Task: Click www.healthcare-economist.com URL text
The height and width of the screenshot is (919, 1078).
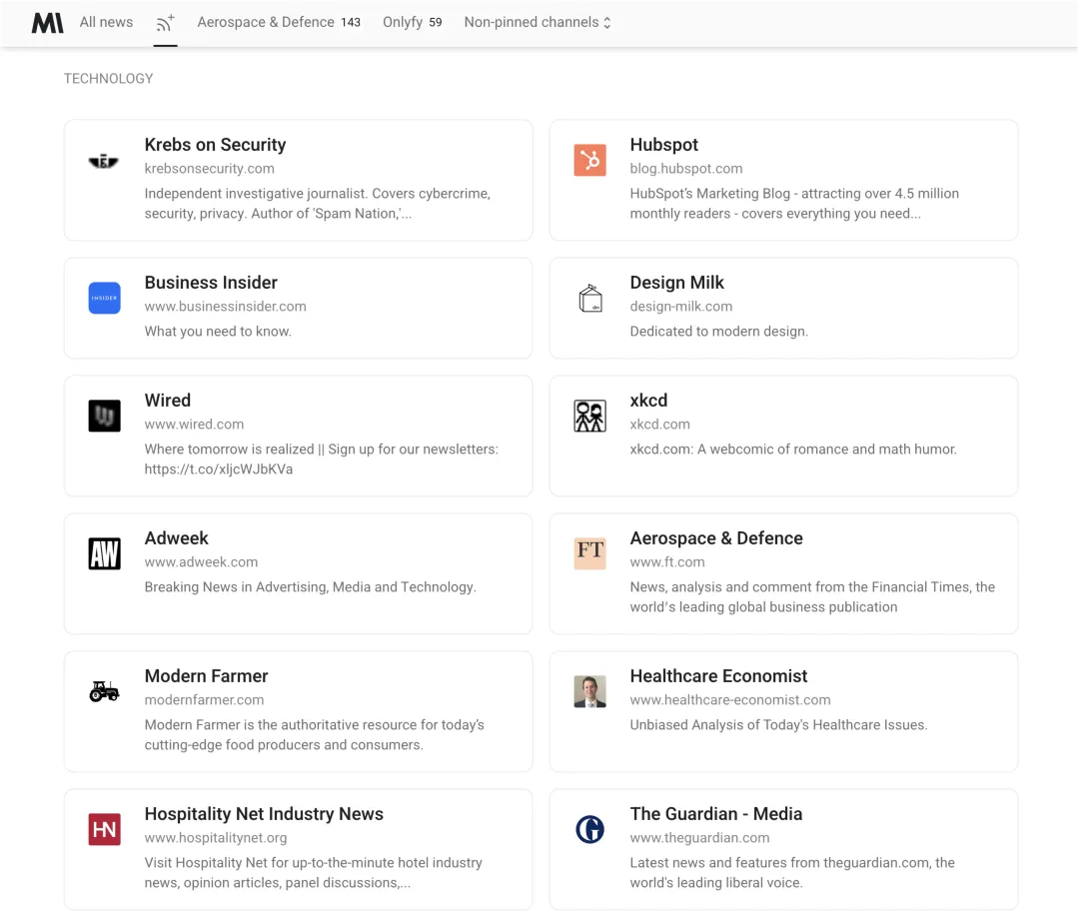Action: (x=730, y=699)
